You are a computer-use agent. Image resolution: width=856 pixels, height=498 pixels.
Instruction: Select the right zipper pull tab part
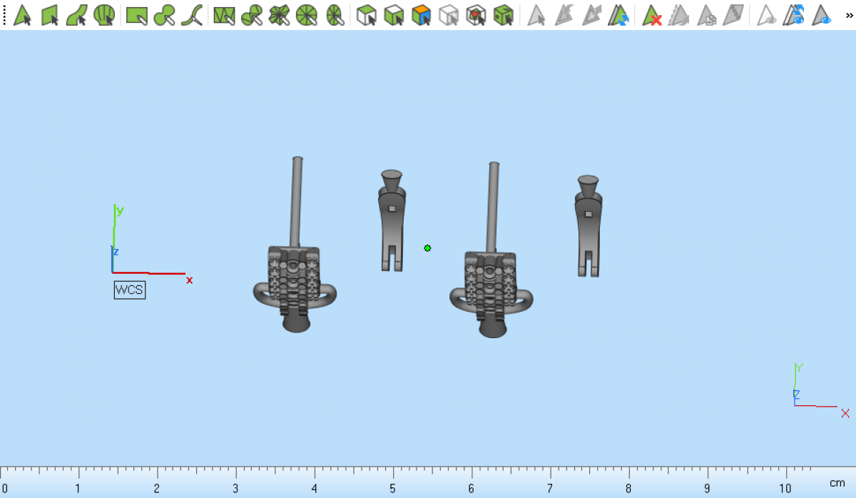(x=588, y=225)
